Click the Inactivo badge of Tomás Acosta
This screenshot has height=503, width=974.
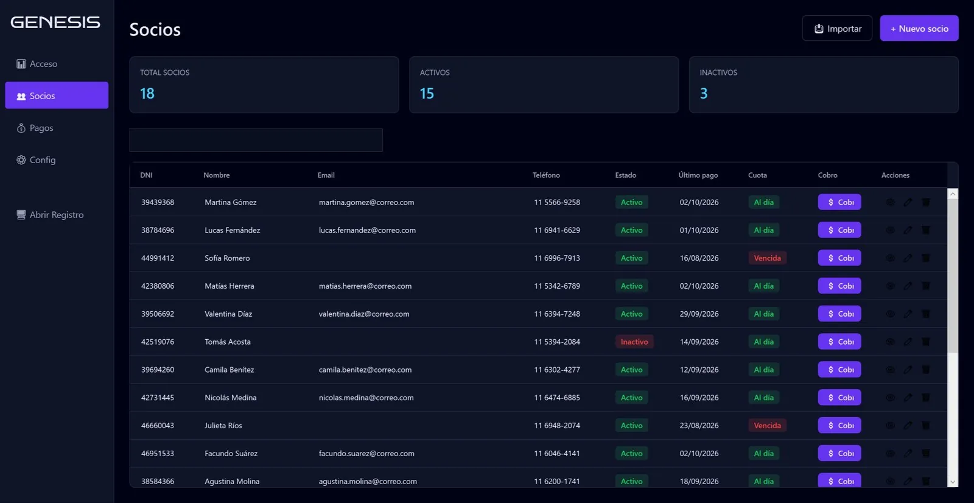click(634, 342)
